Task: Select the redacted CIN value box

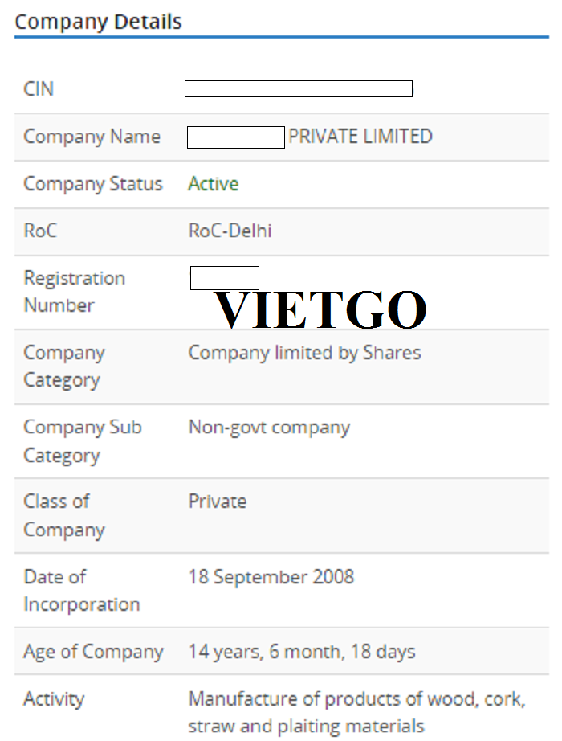Action: [x=299, y=89]
